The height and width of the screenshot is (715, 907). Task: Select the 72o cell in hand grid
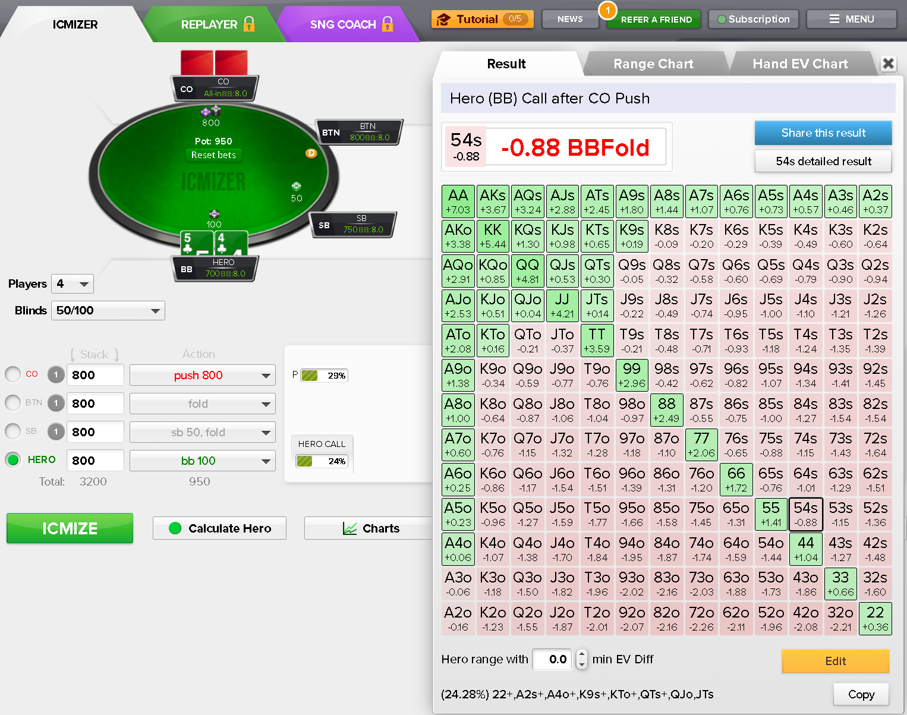pos(701,619)
